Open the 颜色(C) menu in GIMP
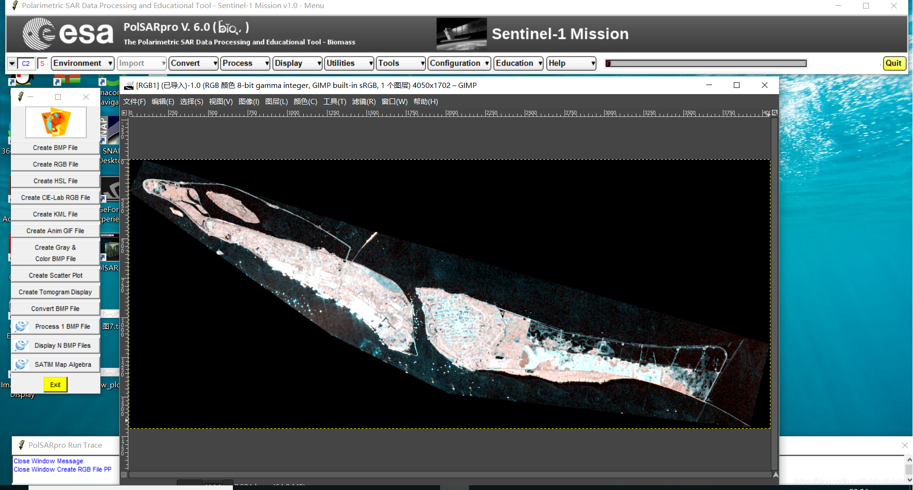This screenshot has height=490, width=913. 306,102
